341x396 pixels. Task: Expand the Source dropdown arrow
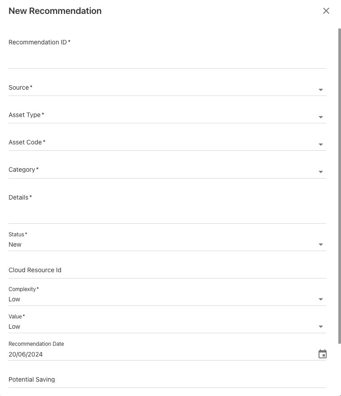pyautogui.click(x=321, y=90)
